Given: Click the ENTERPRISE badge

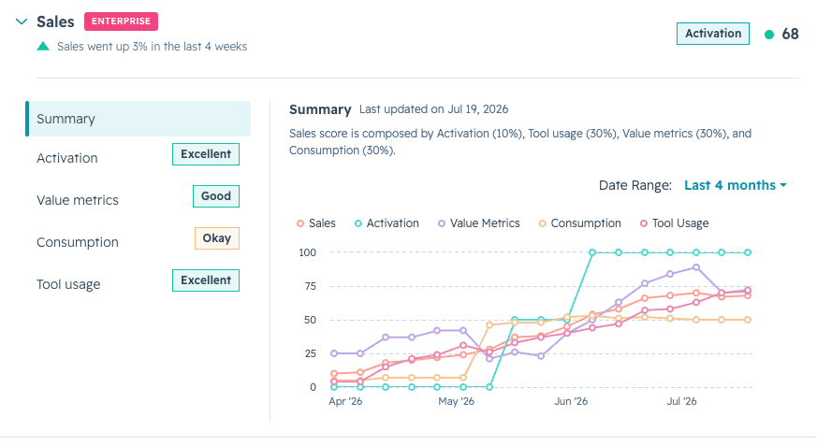Looking at the screenshot, I should [x=121, y=22].
